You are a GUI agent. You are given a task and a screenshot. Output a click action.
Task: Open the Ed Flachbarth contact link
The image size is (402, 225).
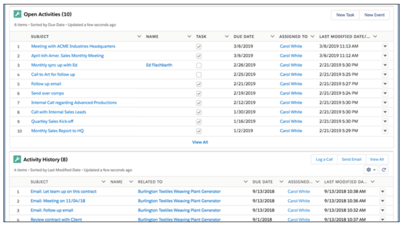pos(159,65)
